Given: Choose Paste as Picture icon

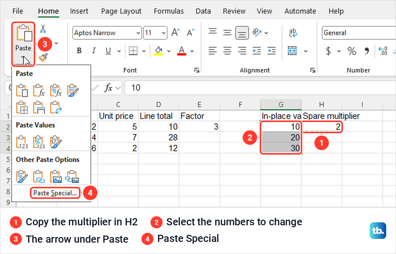Looking at the screenshot, I should point(56,176).
